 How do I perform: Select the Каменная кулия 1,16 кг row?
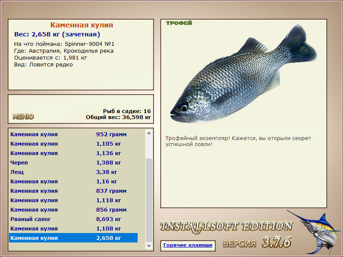pyautogui.click(x=73, y=181)
